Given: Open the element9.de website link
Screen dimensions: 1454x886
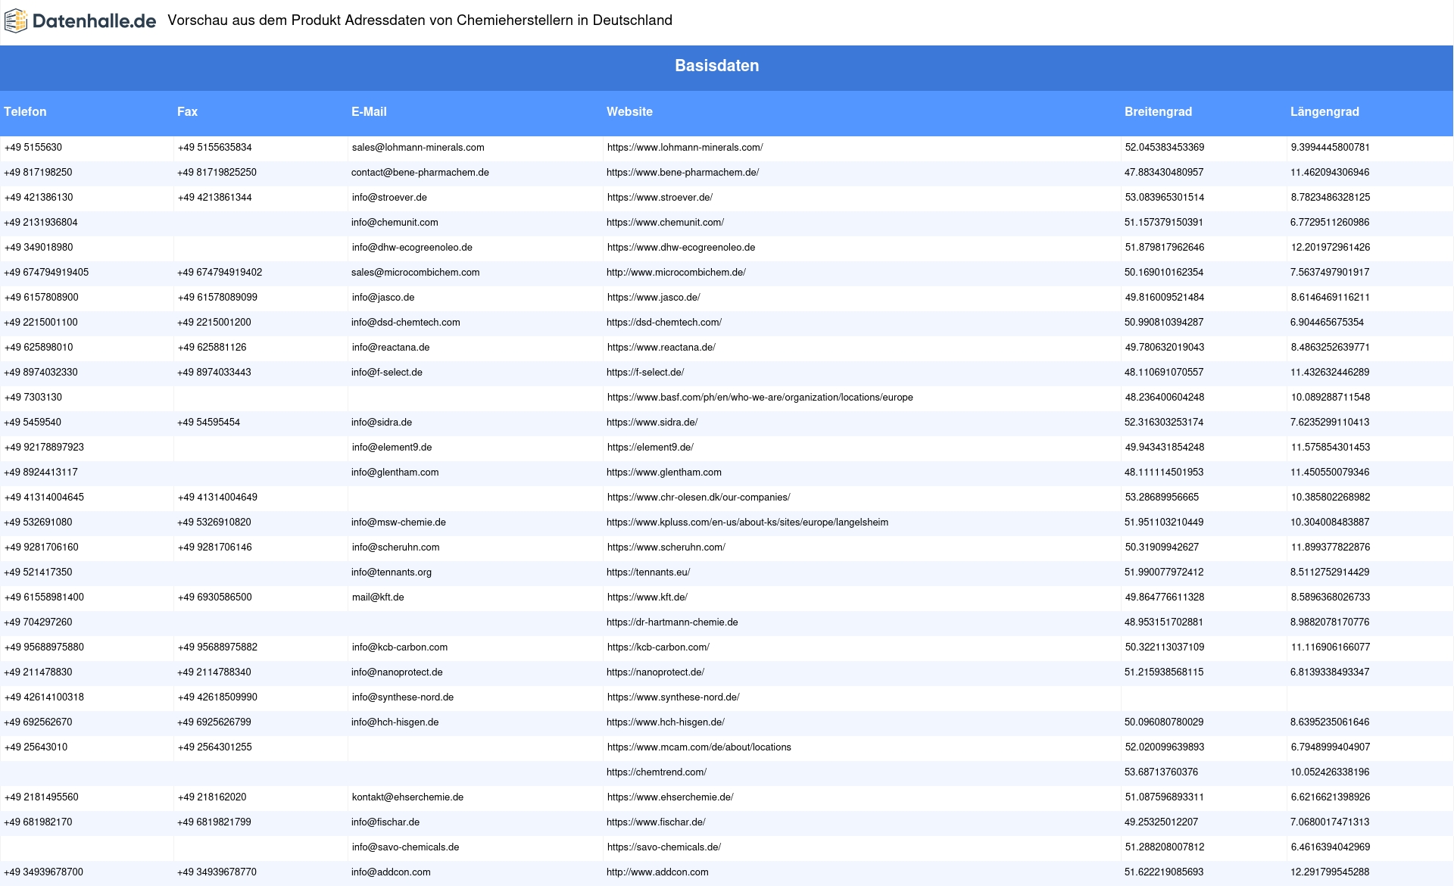Looking at the screenshot, I should [650, 448].
